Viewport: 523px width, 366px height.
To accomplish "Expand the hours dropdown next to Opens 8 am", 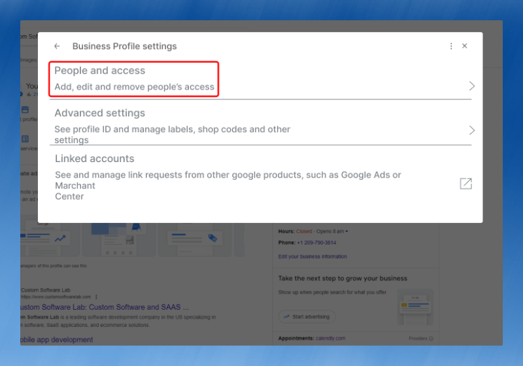I will 346,231.
